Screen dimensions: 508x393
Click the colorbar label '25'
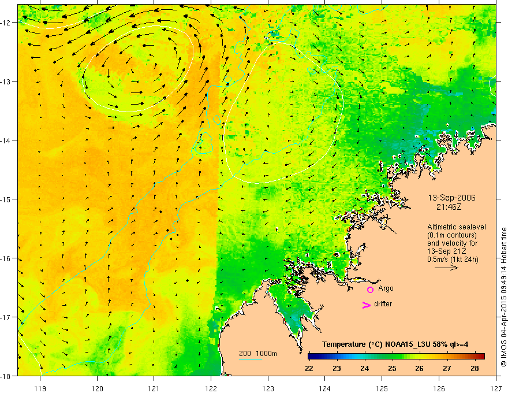coord(393,369)
